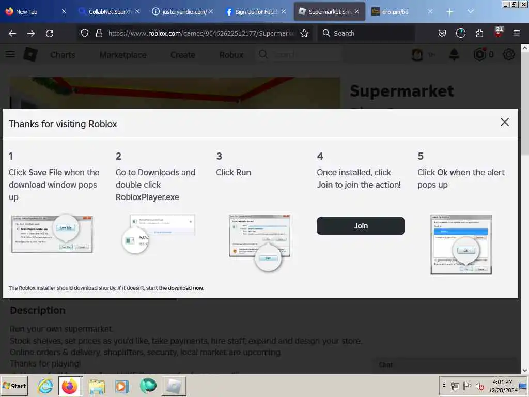Switch to the New Tab tab

click(36, 12)
